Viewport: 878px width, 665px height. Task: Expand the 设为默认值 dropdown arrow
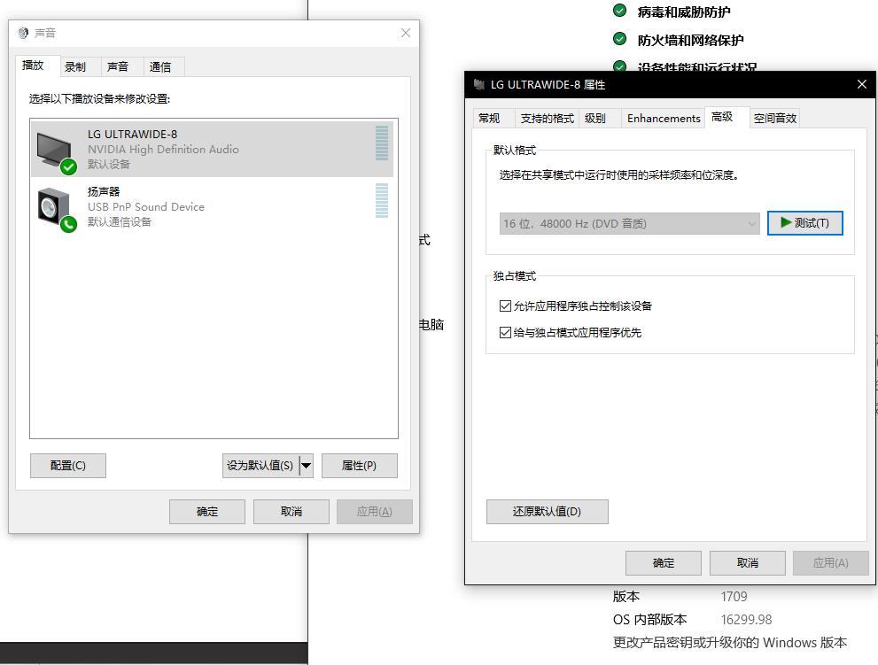306,465
